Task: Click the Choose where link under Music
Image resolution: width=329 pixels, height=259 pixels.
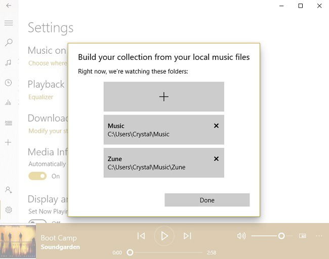Action: coord(48,63)
